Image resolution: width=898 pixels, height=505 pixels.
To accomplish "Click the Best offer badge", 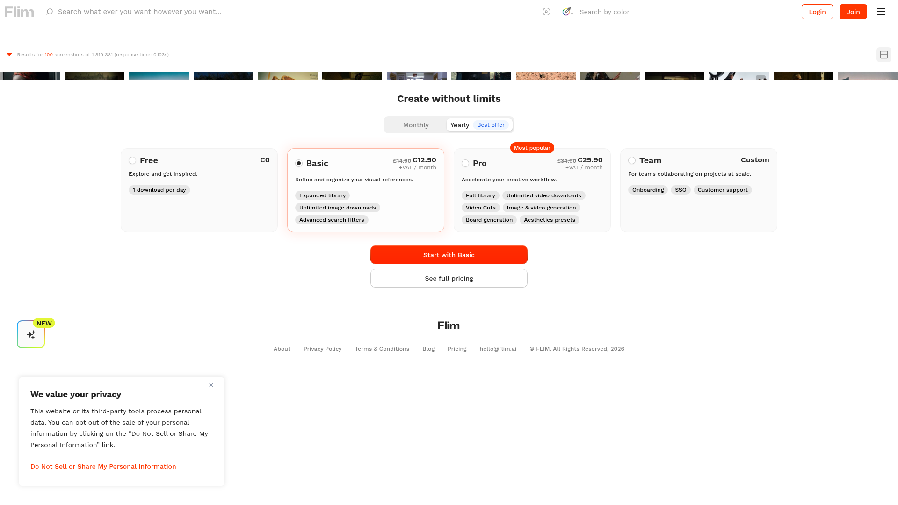I will (x=491, y=125).
